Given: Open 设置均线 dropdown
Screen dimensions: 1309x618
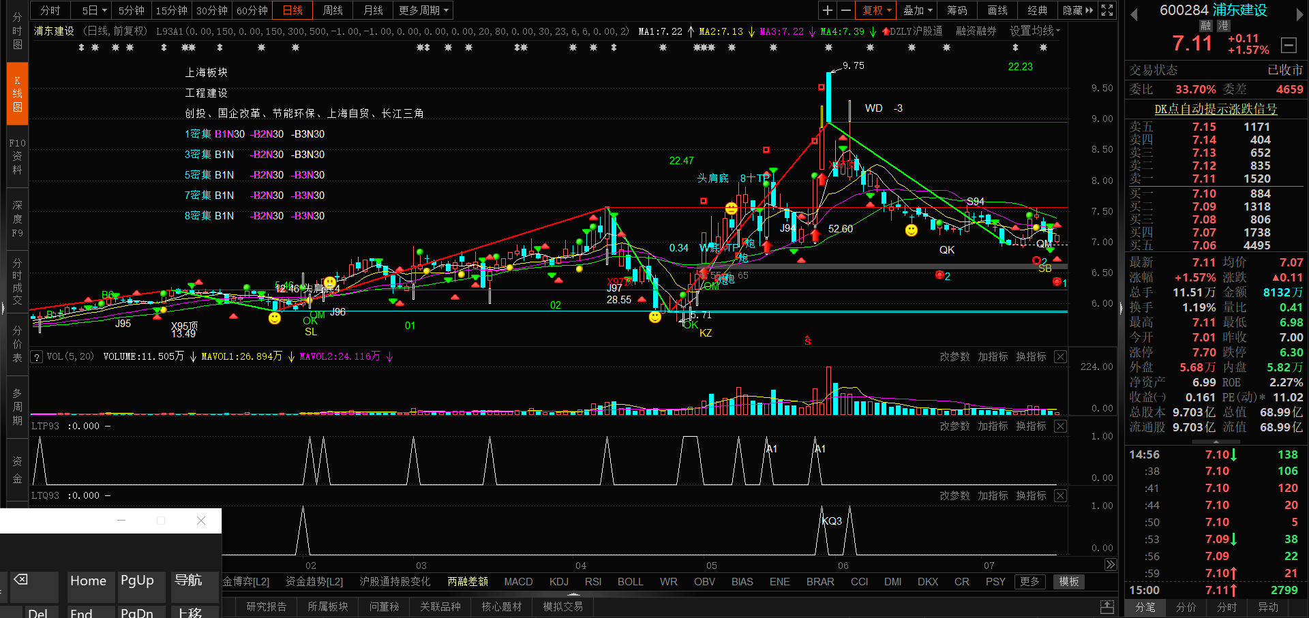Looking at the screenshot, I should 1035,31.
